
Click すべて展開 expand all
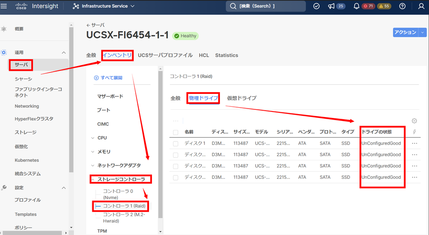click(x=108, y=78)
